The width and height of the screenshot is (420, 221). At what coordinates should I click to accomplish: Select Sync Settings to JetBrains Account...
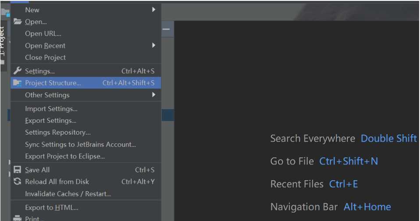(x=86, y=144)
